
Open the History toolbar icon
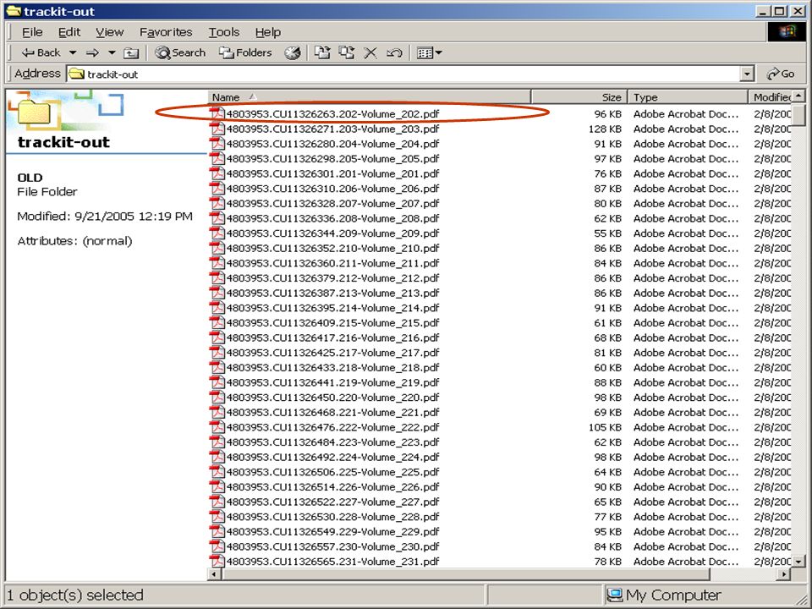click(x=293, y=52)
